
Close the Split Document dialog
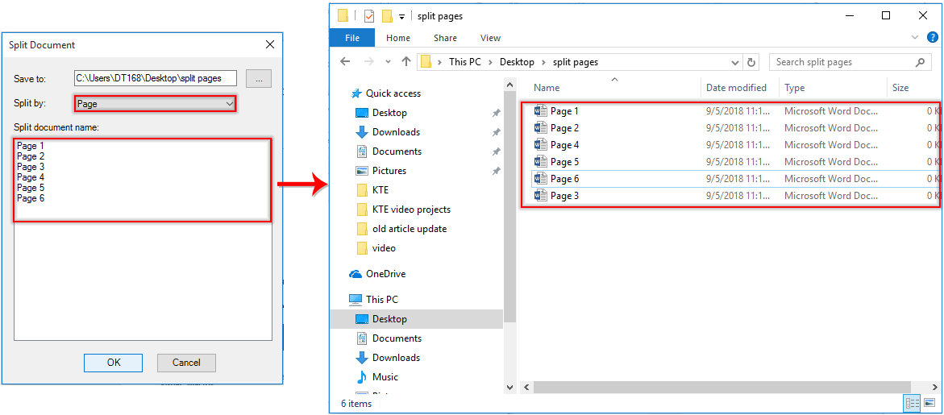pos(270,44)
